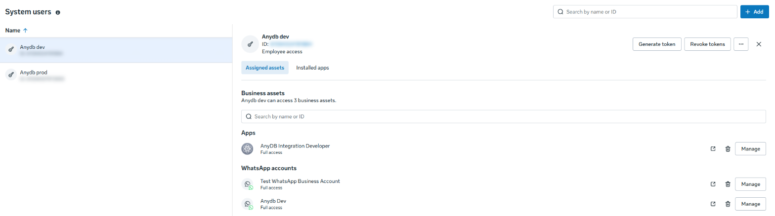The image size is (775, 216).
Task: Open AnyDB Integration Developer in new window
Action: click(713, 148)
